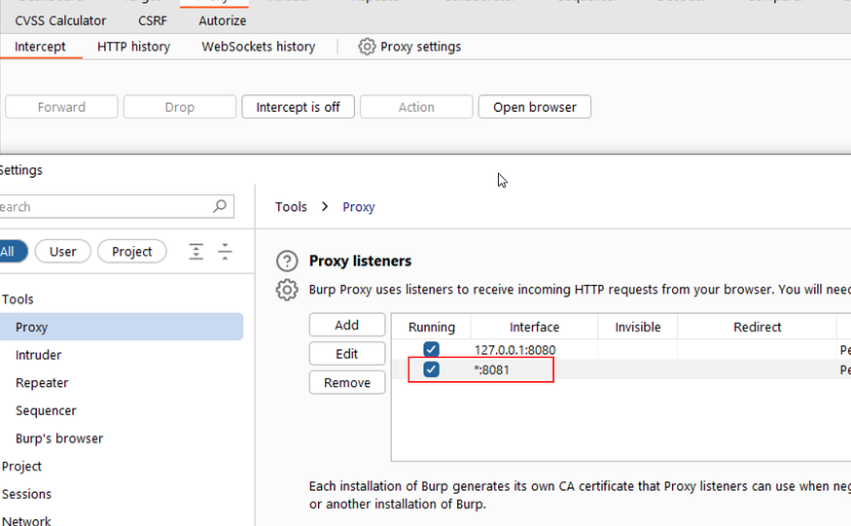
Task: Expand Tools section in settings tree
Action: pos(18,299)
